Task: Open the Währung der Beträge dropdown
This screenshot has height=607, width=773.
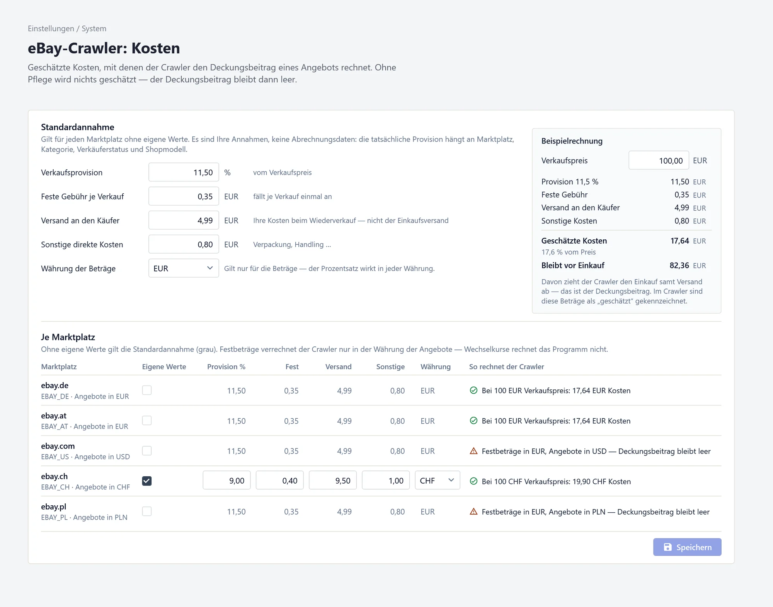Action: coord(184,268)
